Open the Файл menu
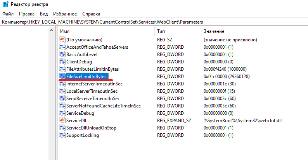 8,14
